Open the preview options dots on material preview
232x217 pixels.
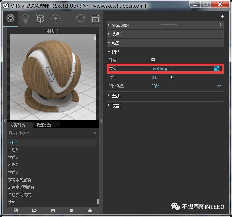coord(95,38)
